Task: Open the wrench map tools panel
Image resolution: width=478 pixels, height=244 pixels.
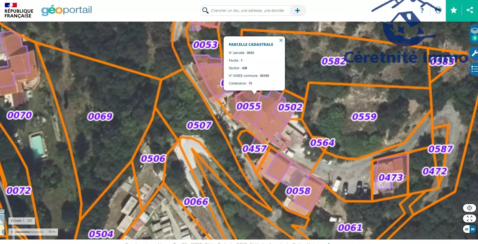Action: (474, 53)
